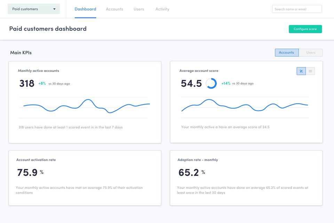Click the 75.9 activation rate value
334x223 pixels.
pyautogui.click(x=27, y=172)
